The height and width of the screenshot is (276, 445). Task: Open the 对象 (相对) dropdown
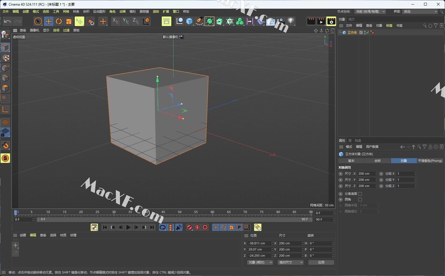tap(260, 262)
